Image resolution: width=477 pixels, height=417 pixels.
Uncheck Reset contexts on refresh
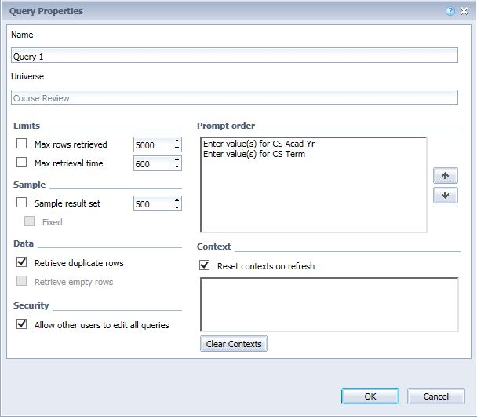(205, 265)
